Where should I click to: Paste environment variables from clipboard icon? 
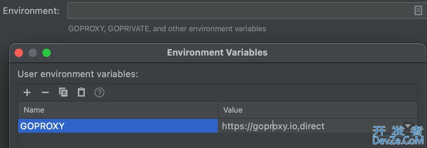(x=81, y=92)
